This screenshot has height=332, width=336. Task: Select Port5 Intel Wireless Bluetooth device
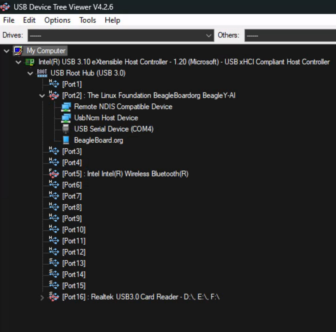click(125, 174)
